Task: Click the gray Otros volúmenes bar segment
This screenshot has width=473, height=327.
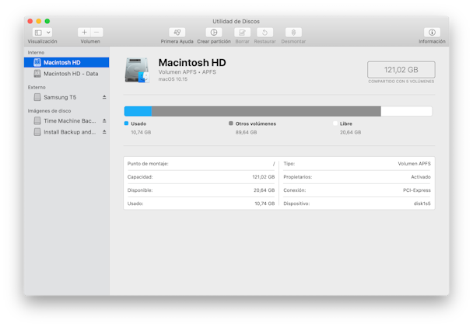Action: [266, 111]
